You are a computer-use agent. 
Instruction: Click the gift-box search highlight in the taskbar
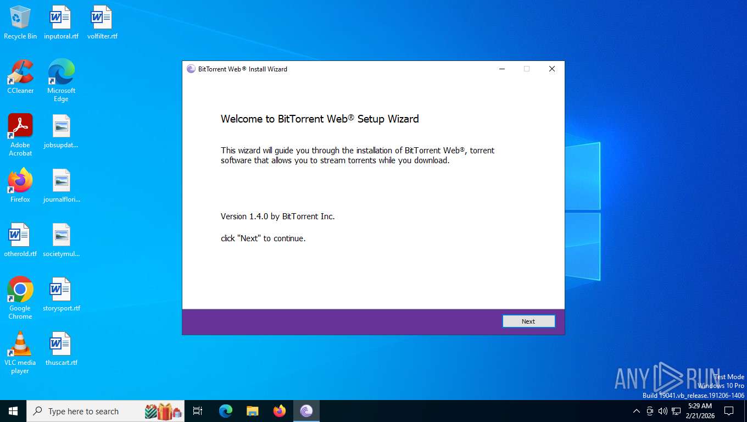coord(164,411)
